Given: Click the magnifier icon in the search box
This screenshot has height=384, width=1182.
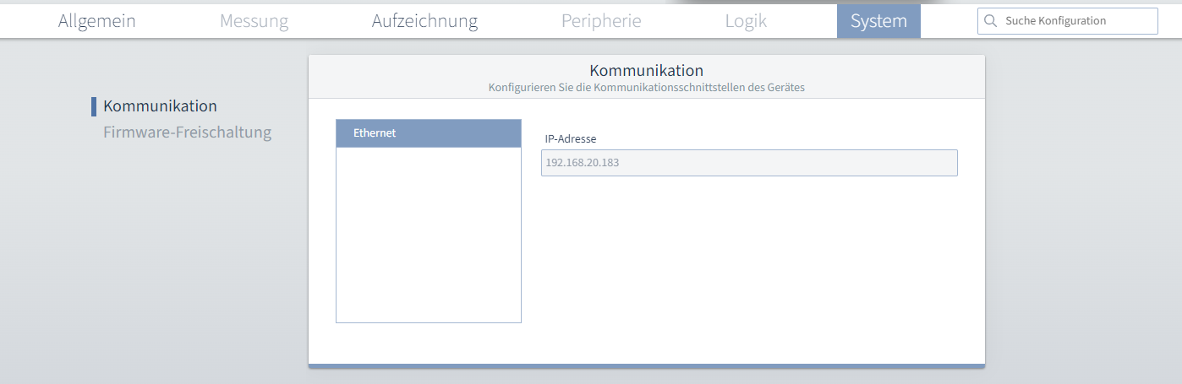Looking at the screenshot, I should [x=990, y=21].
